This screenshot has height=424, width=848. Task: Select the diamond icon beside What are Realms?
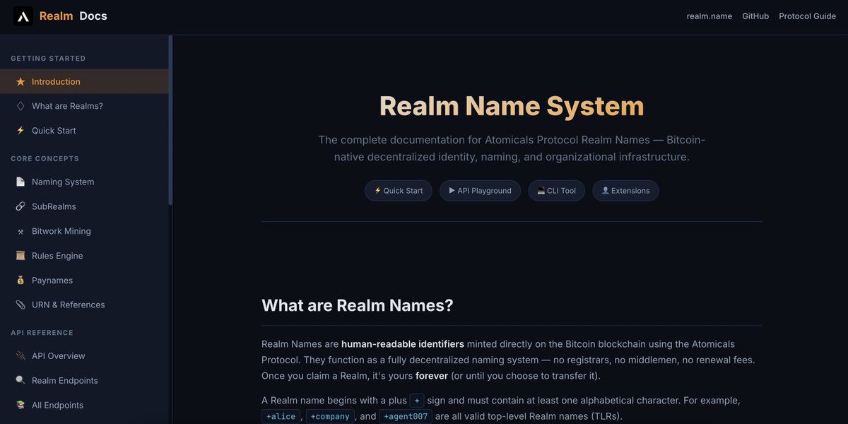point(20,105)
